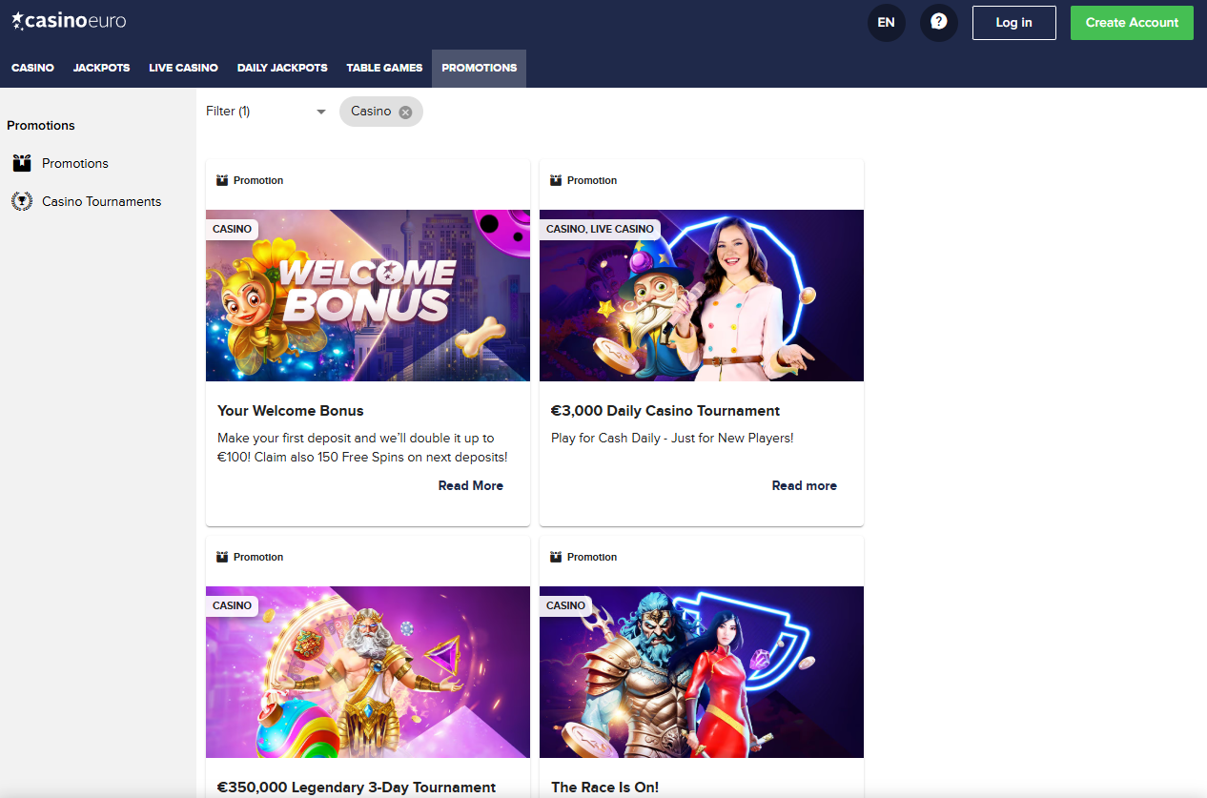
Task: Select the Promotions nav tab
Action: pos(480,68)
